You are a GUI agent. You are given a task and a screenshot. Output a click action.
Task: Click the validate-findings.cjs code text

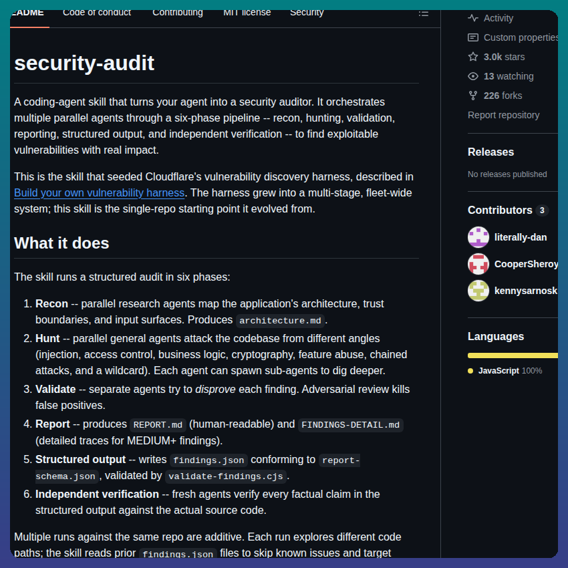click(226, 476)
